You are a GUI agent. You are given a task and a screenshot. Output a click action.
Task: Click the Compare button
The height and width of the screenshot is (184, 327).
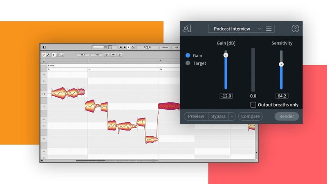[x=250, y=116]
